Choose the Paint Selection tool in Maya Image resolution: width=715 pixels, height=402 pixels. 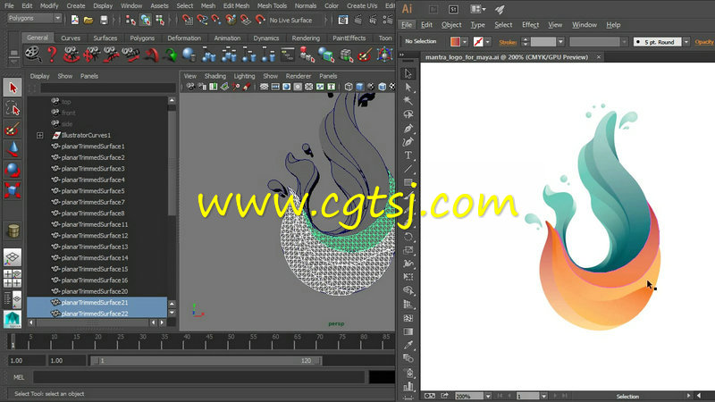pos(13,129)
